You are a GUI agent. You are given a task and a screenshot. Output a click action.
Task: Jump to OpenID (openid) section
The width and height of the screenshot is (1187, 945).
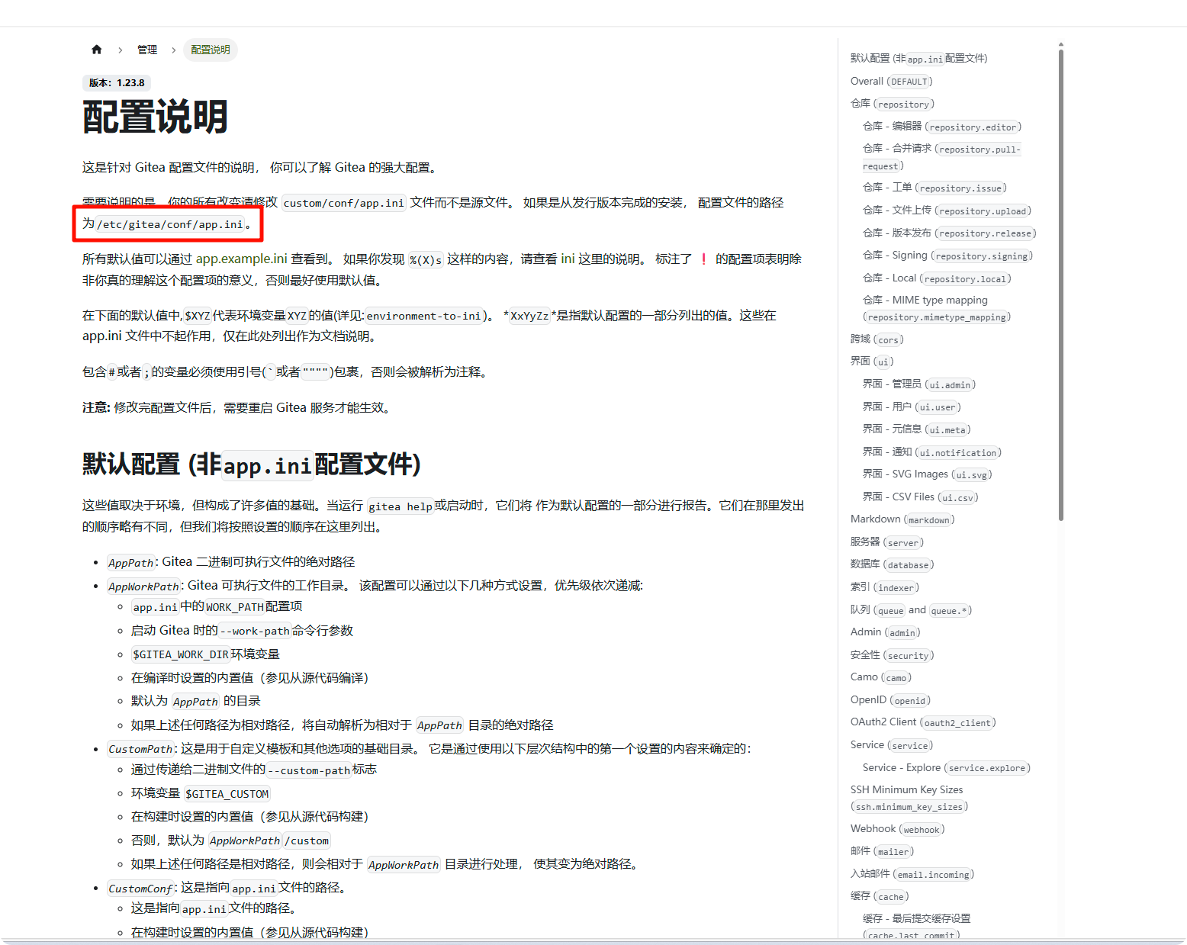click(x=890, y=700)
